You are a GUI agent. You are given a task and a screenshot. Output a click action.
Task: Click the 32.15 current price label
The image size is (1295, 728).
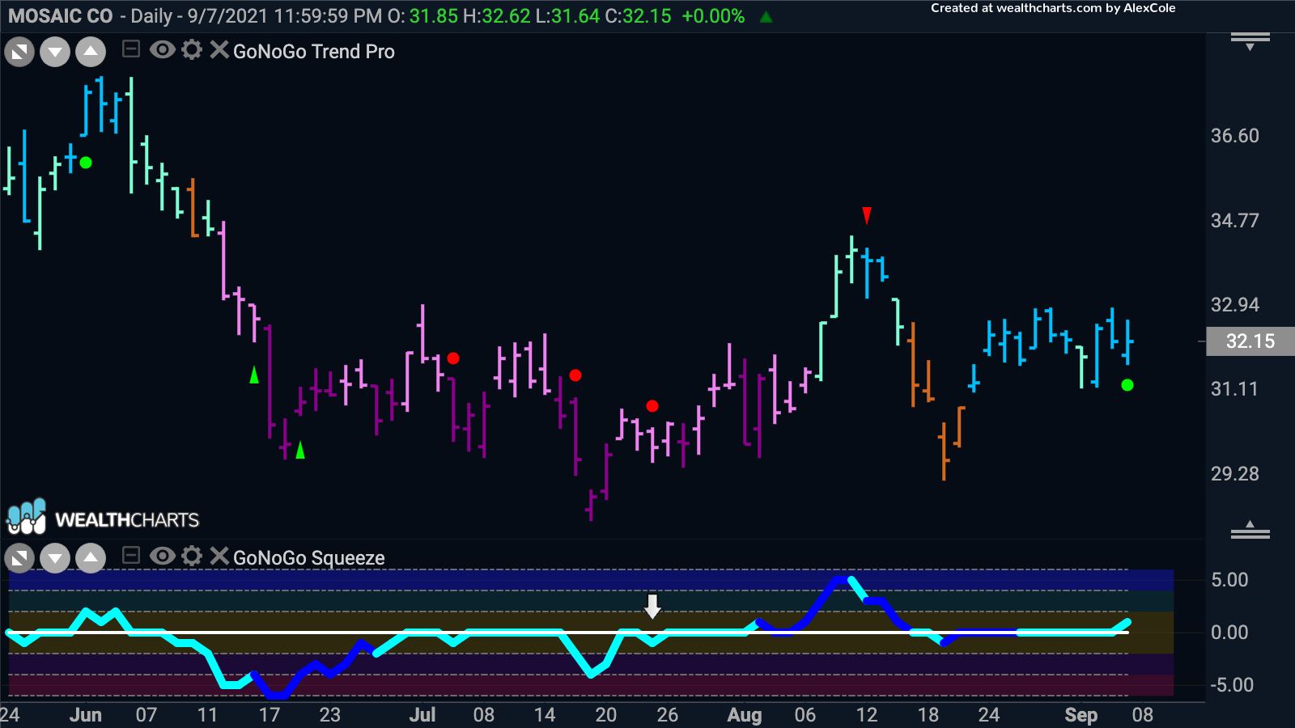[x=1250, y=341]
